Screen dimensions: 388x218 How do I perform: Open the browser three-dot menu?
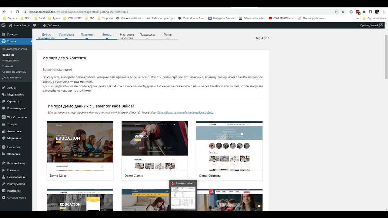383,12
